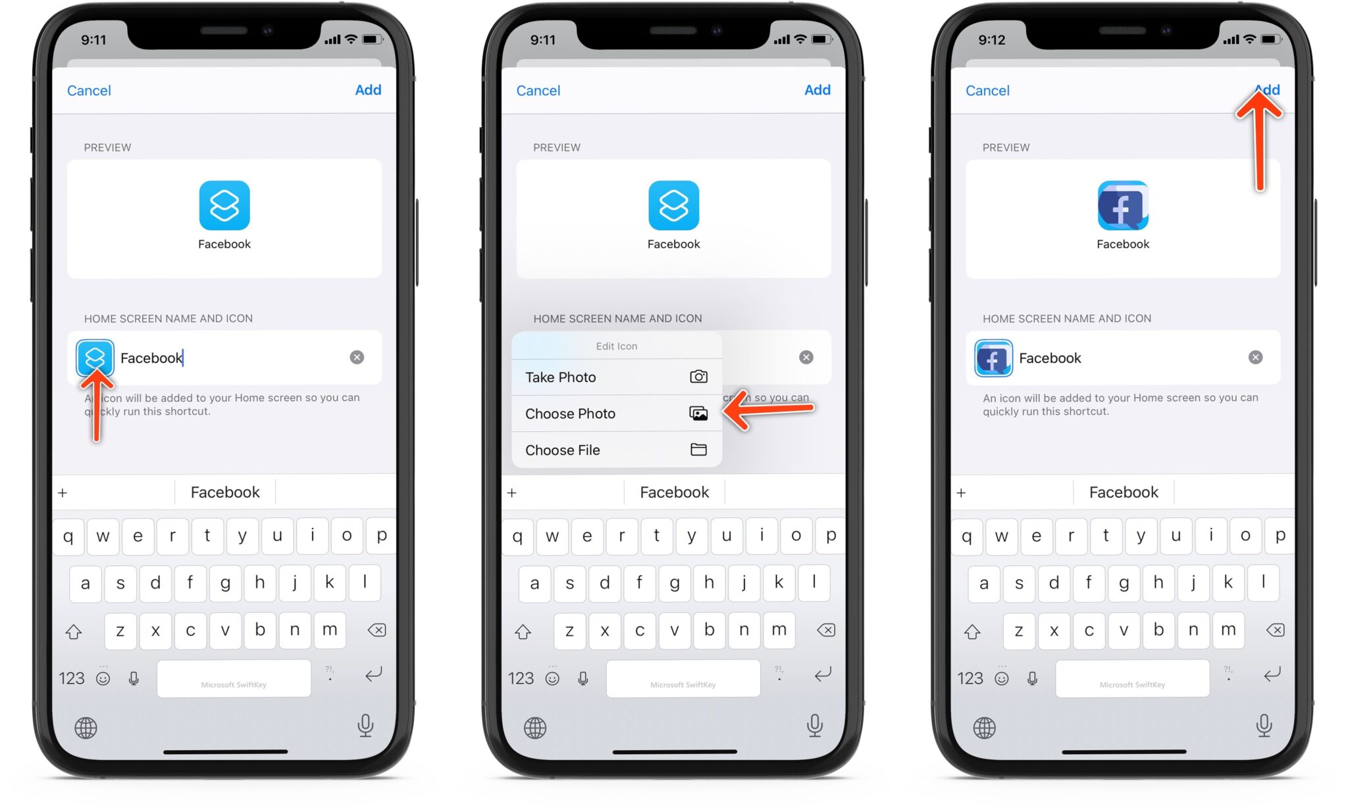Tap the Choose Photo image picker icon
The height and width of the screenshot is (810, 1348).
pyautogui.click(x=698, y=414)
